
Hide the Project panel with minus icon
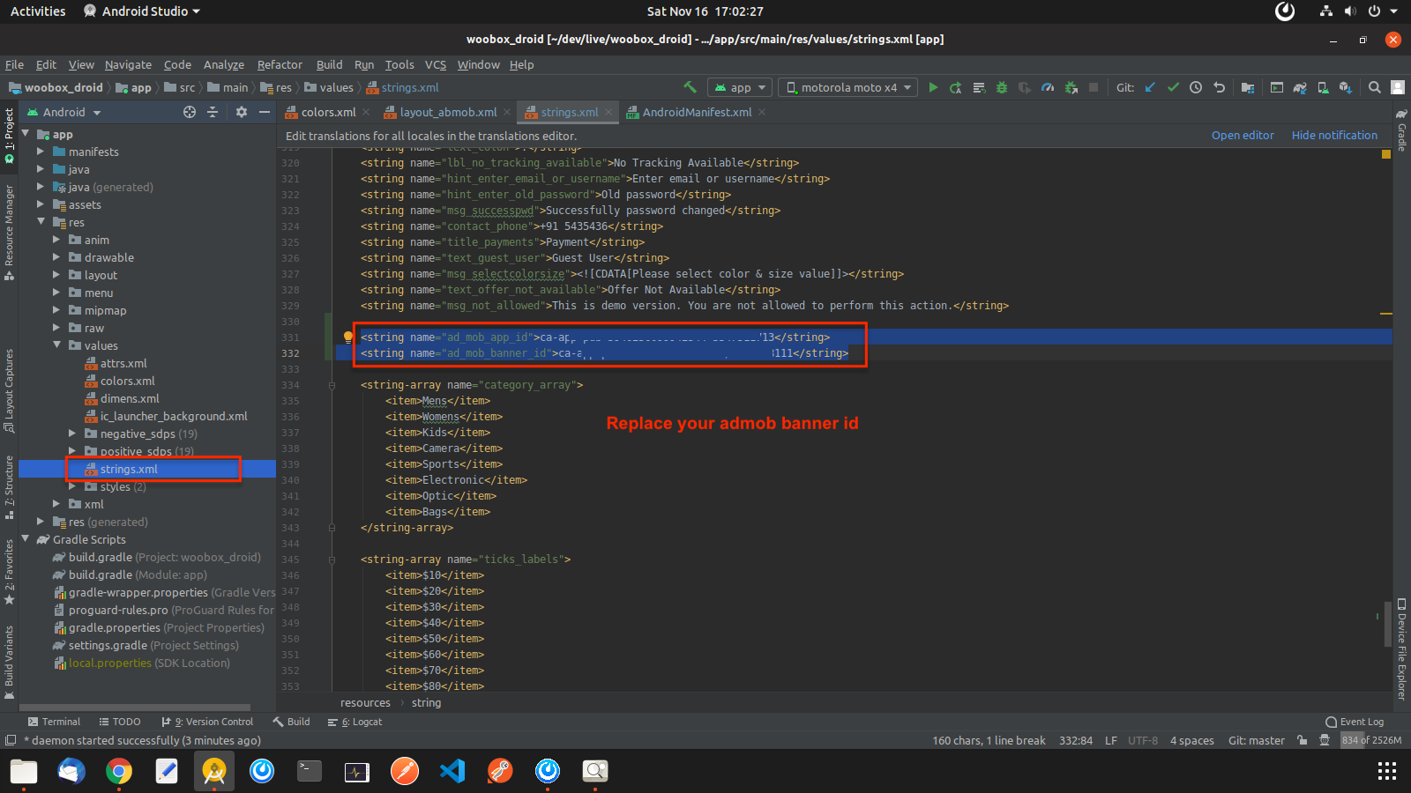pos(265,112)
